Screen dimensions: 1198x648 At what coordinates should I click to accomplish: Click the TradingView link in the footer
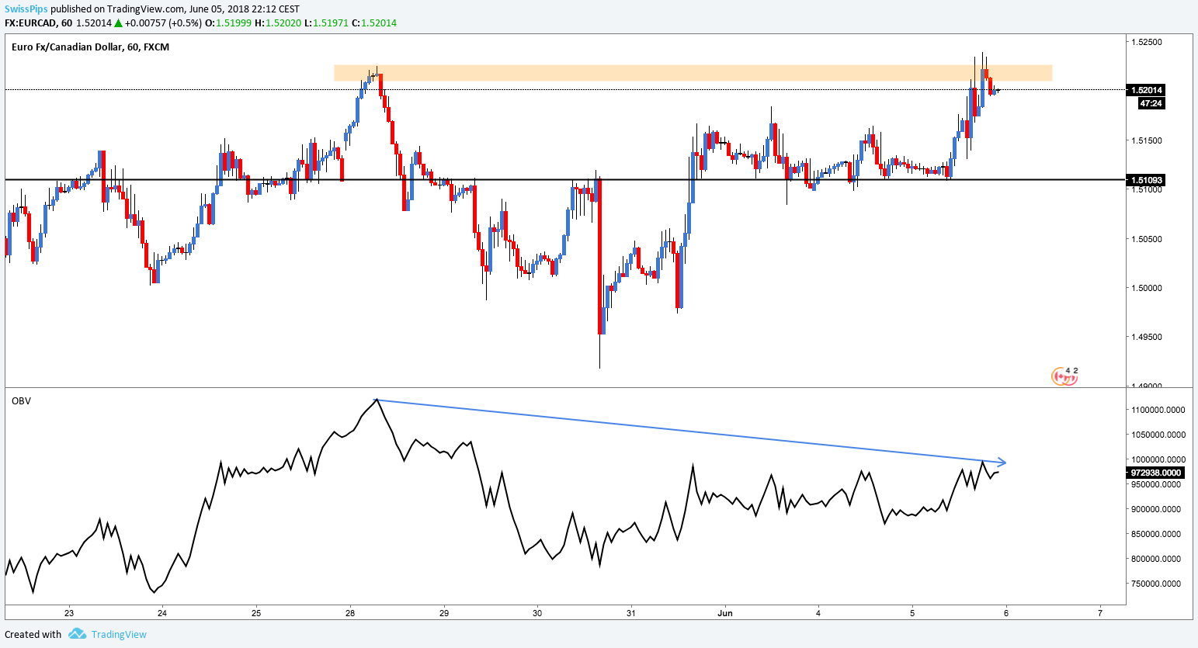[119, 634]
